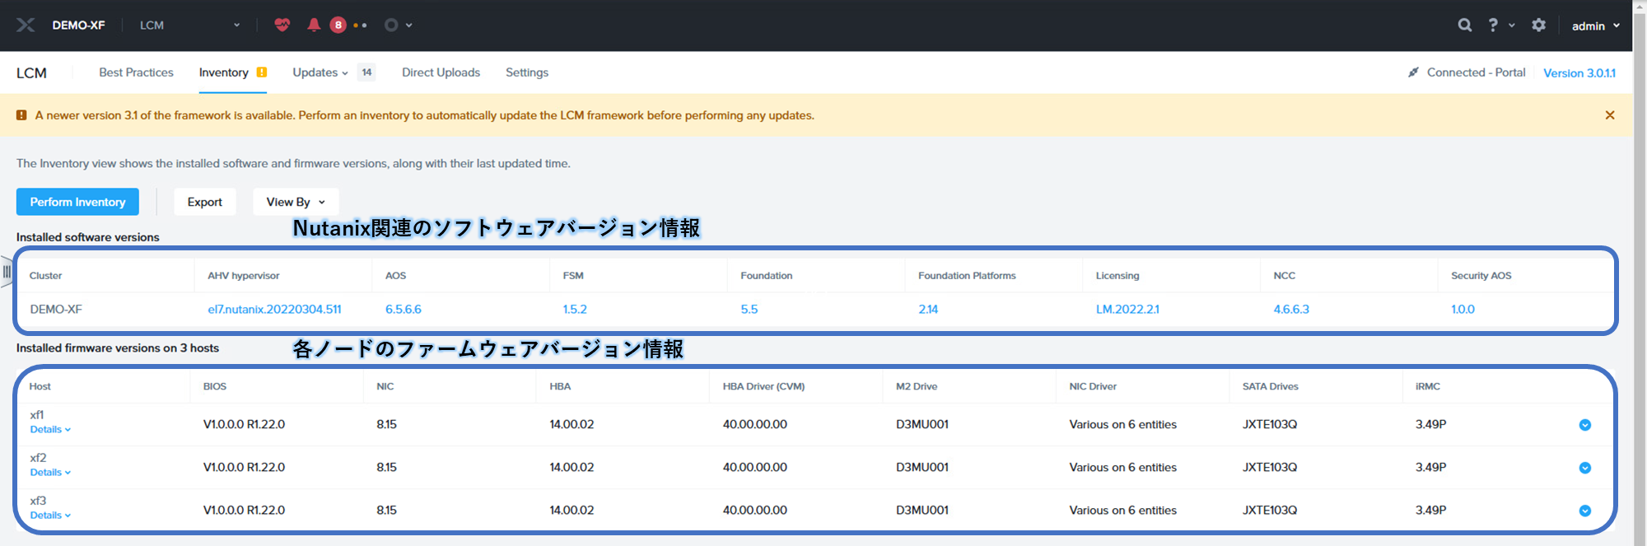Screen dimensions: 1647x546
Task: Switch to the Direct Uploads tab
Action: (x=441, y=72)
